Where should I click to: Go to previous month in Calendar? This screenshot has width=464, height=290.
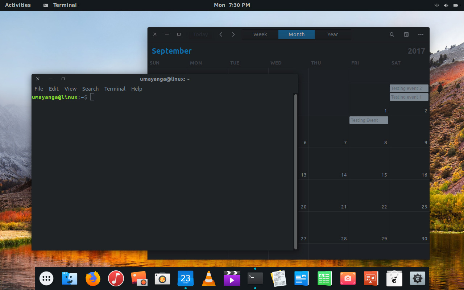(x=221, y=34)
